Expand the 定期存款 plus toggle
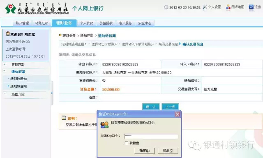The height and width of the screenshot is (158, 263). coord(5,65)
